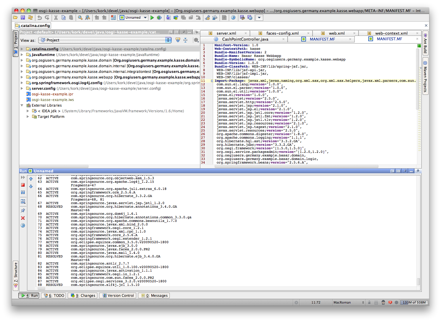Expand the External Libraries tree node
441x322 pixels.
pos(22,105)
